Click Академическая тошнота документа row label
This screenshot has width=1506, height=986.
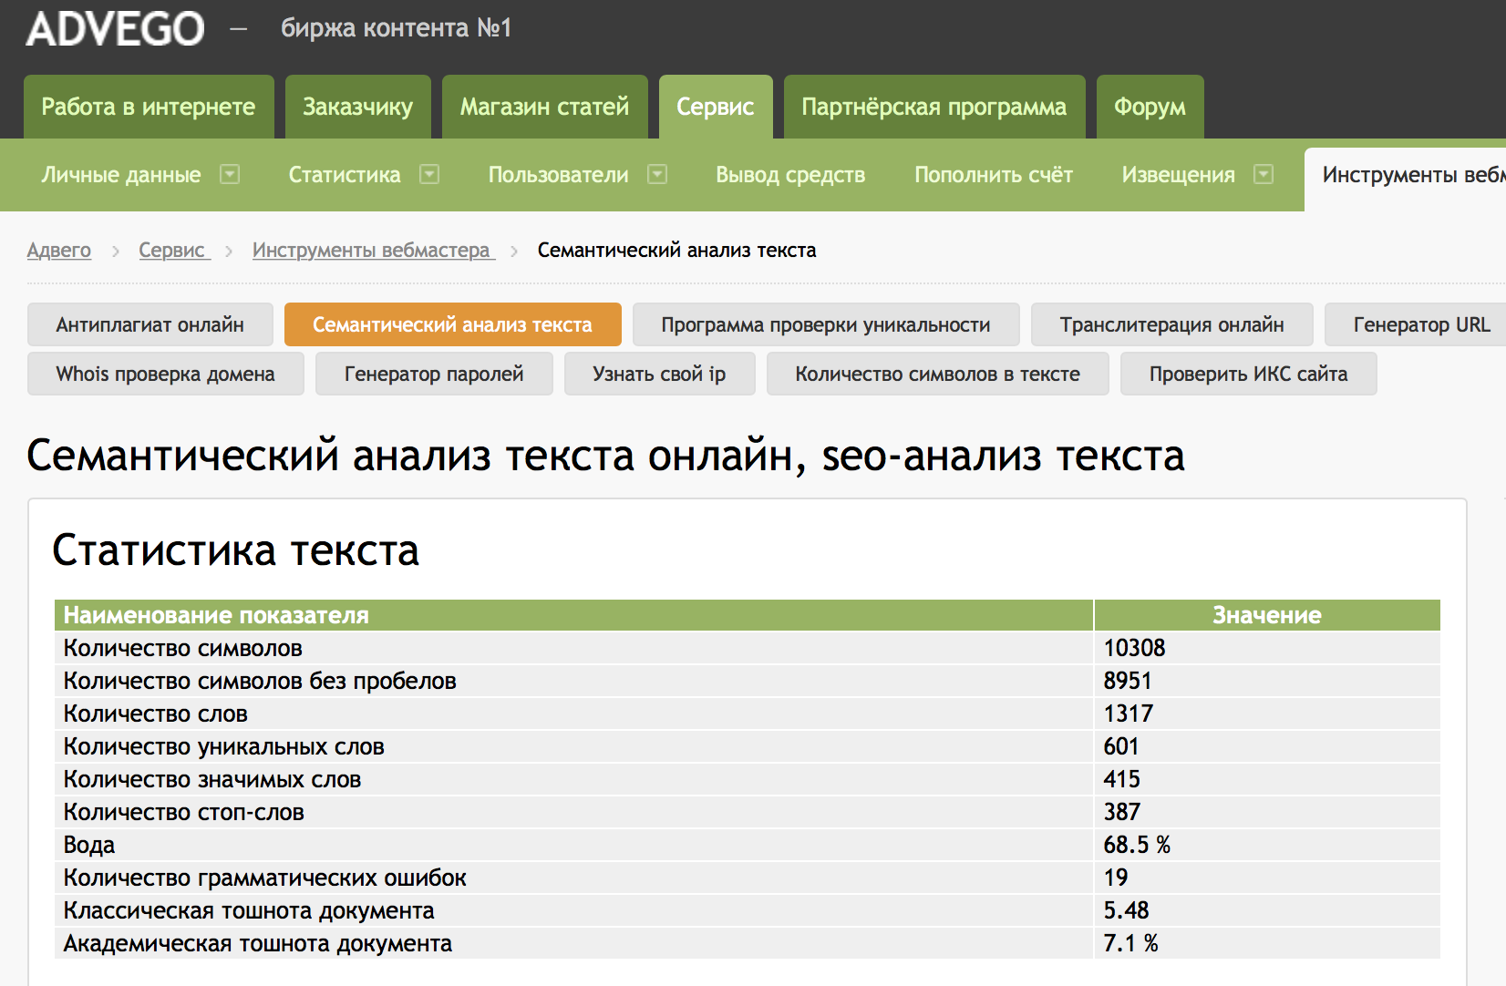point(258,943)
